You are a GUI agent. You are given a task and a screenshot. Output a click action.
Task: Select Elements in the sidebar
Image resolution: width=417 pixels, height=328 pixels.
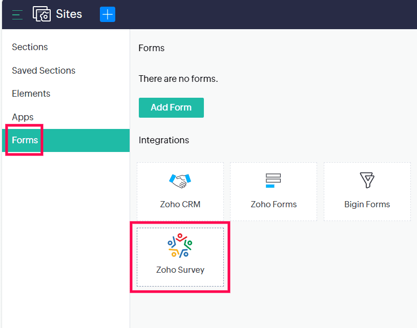click(31, 94)
